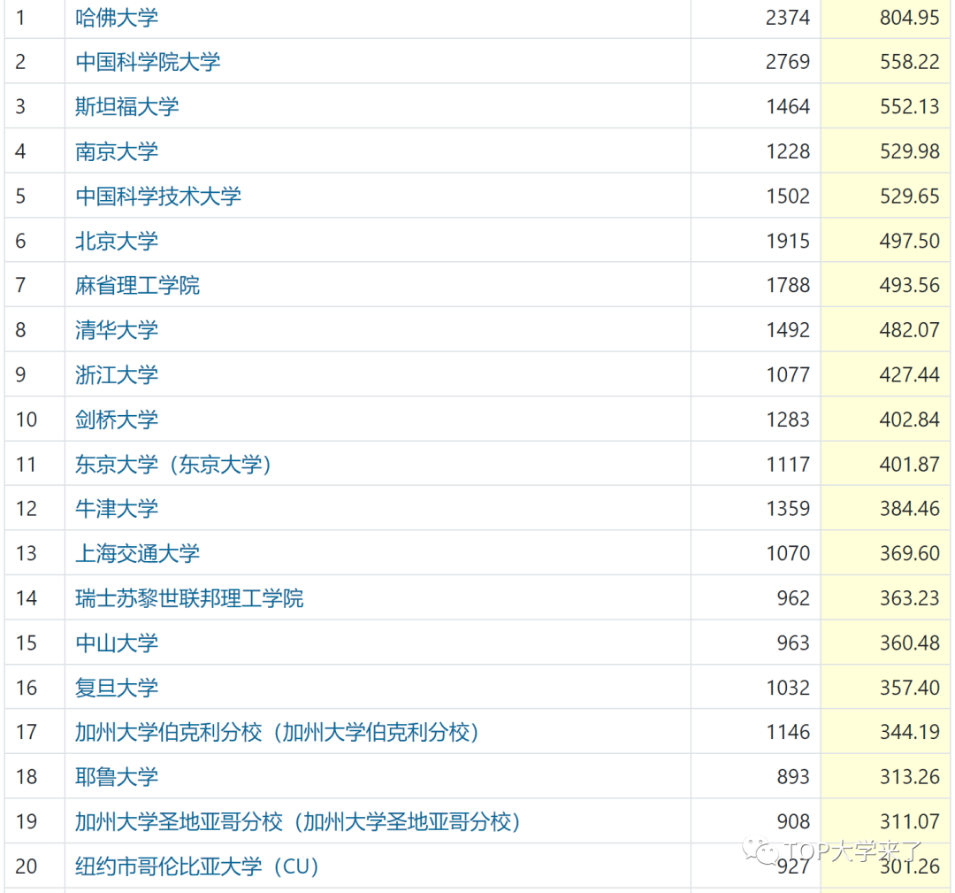
Task: Click the 中国科学院大学 university link
Action: pos(148,62)
